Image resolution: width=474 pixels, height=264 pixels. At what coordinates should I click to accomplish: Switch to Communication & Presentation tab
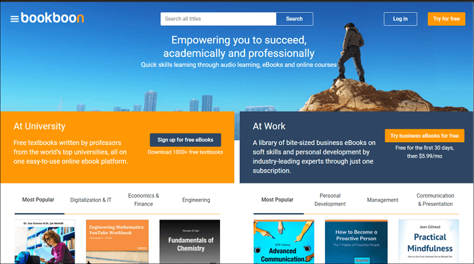coord(435,200)
